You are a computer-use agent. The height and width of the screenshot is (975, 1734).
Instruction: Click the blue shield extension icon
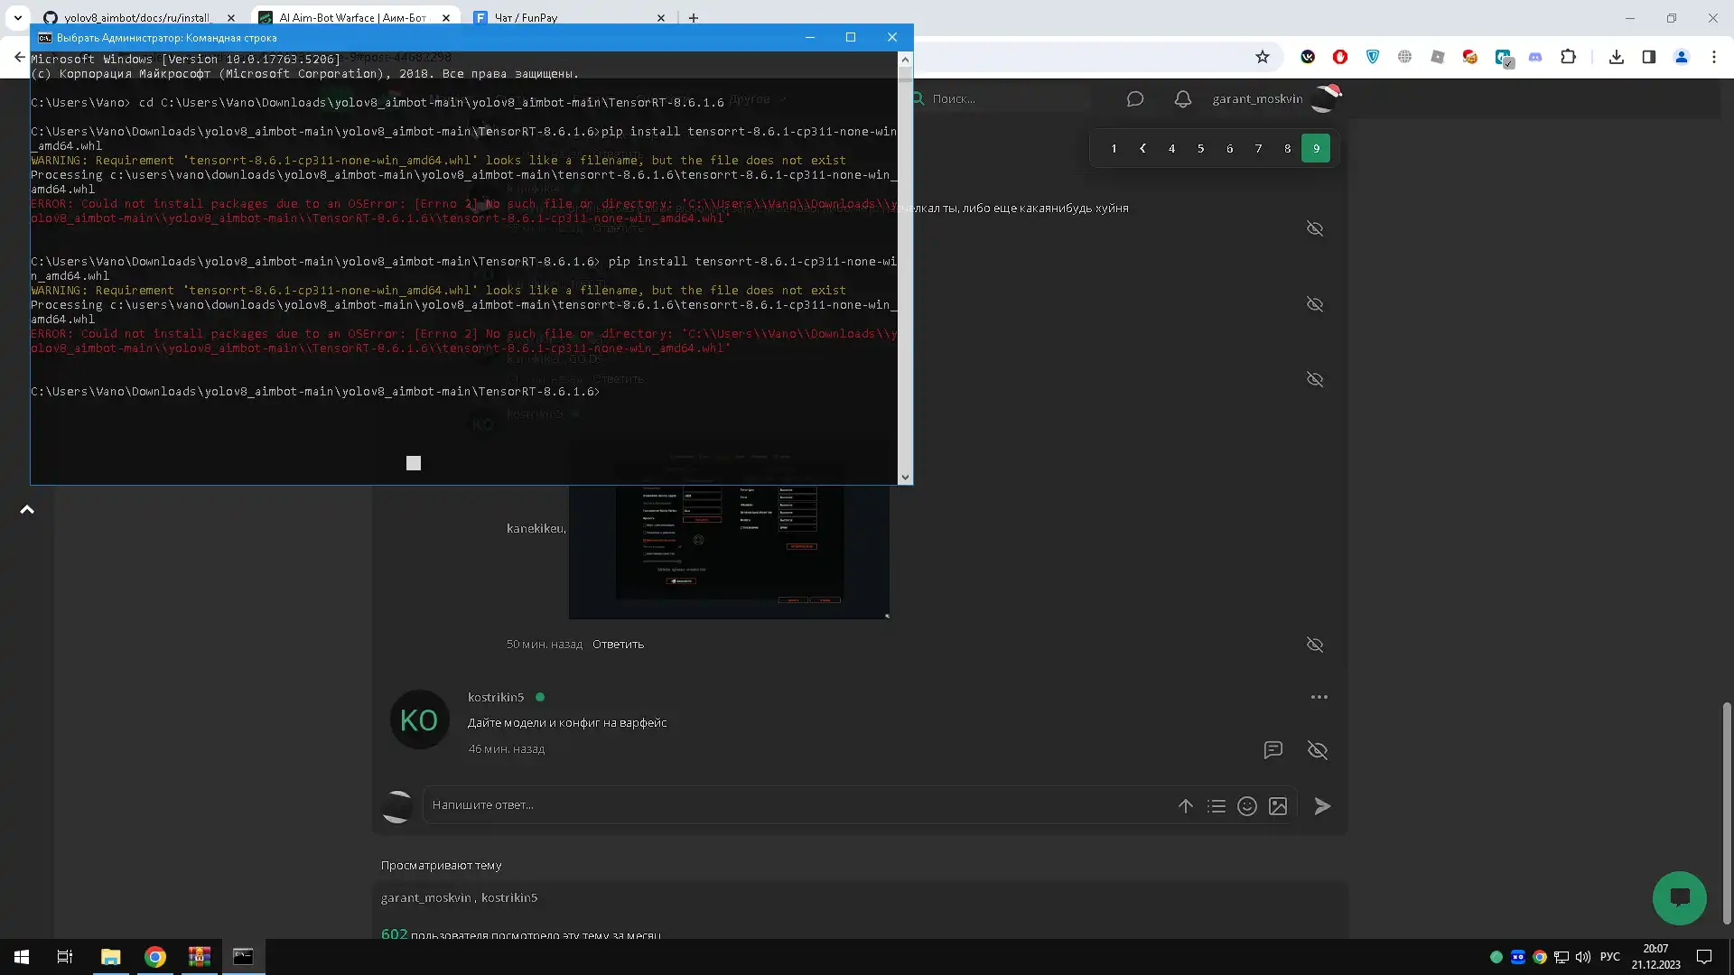tap(1373, 57)
